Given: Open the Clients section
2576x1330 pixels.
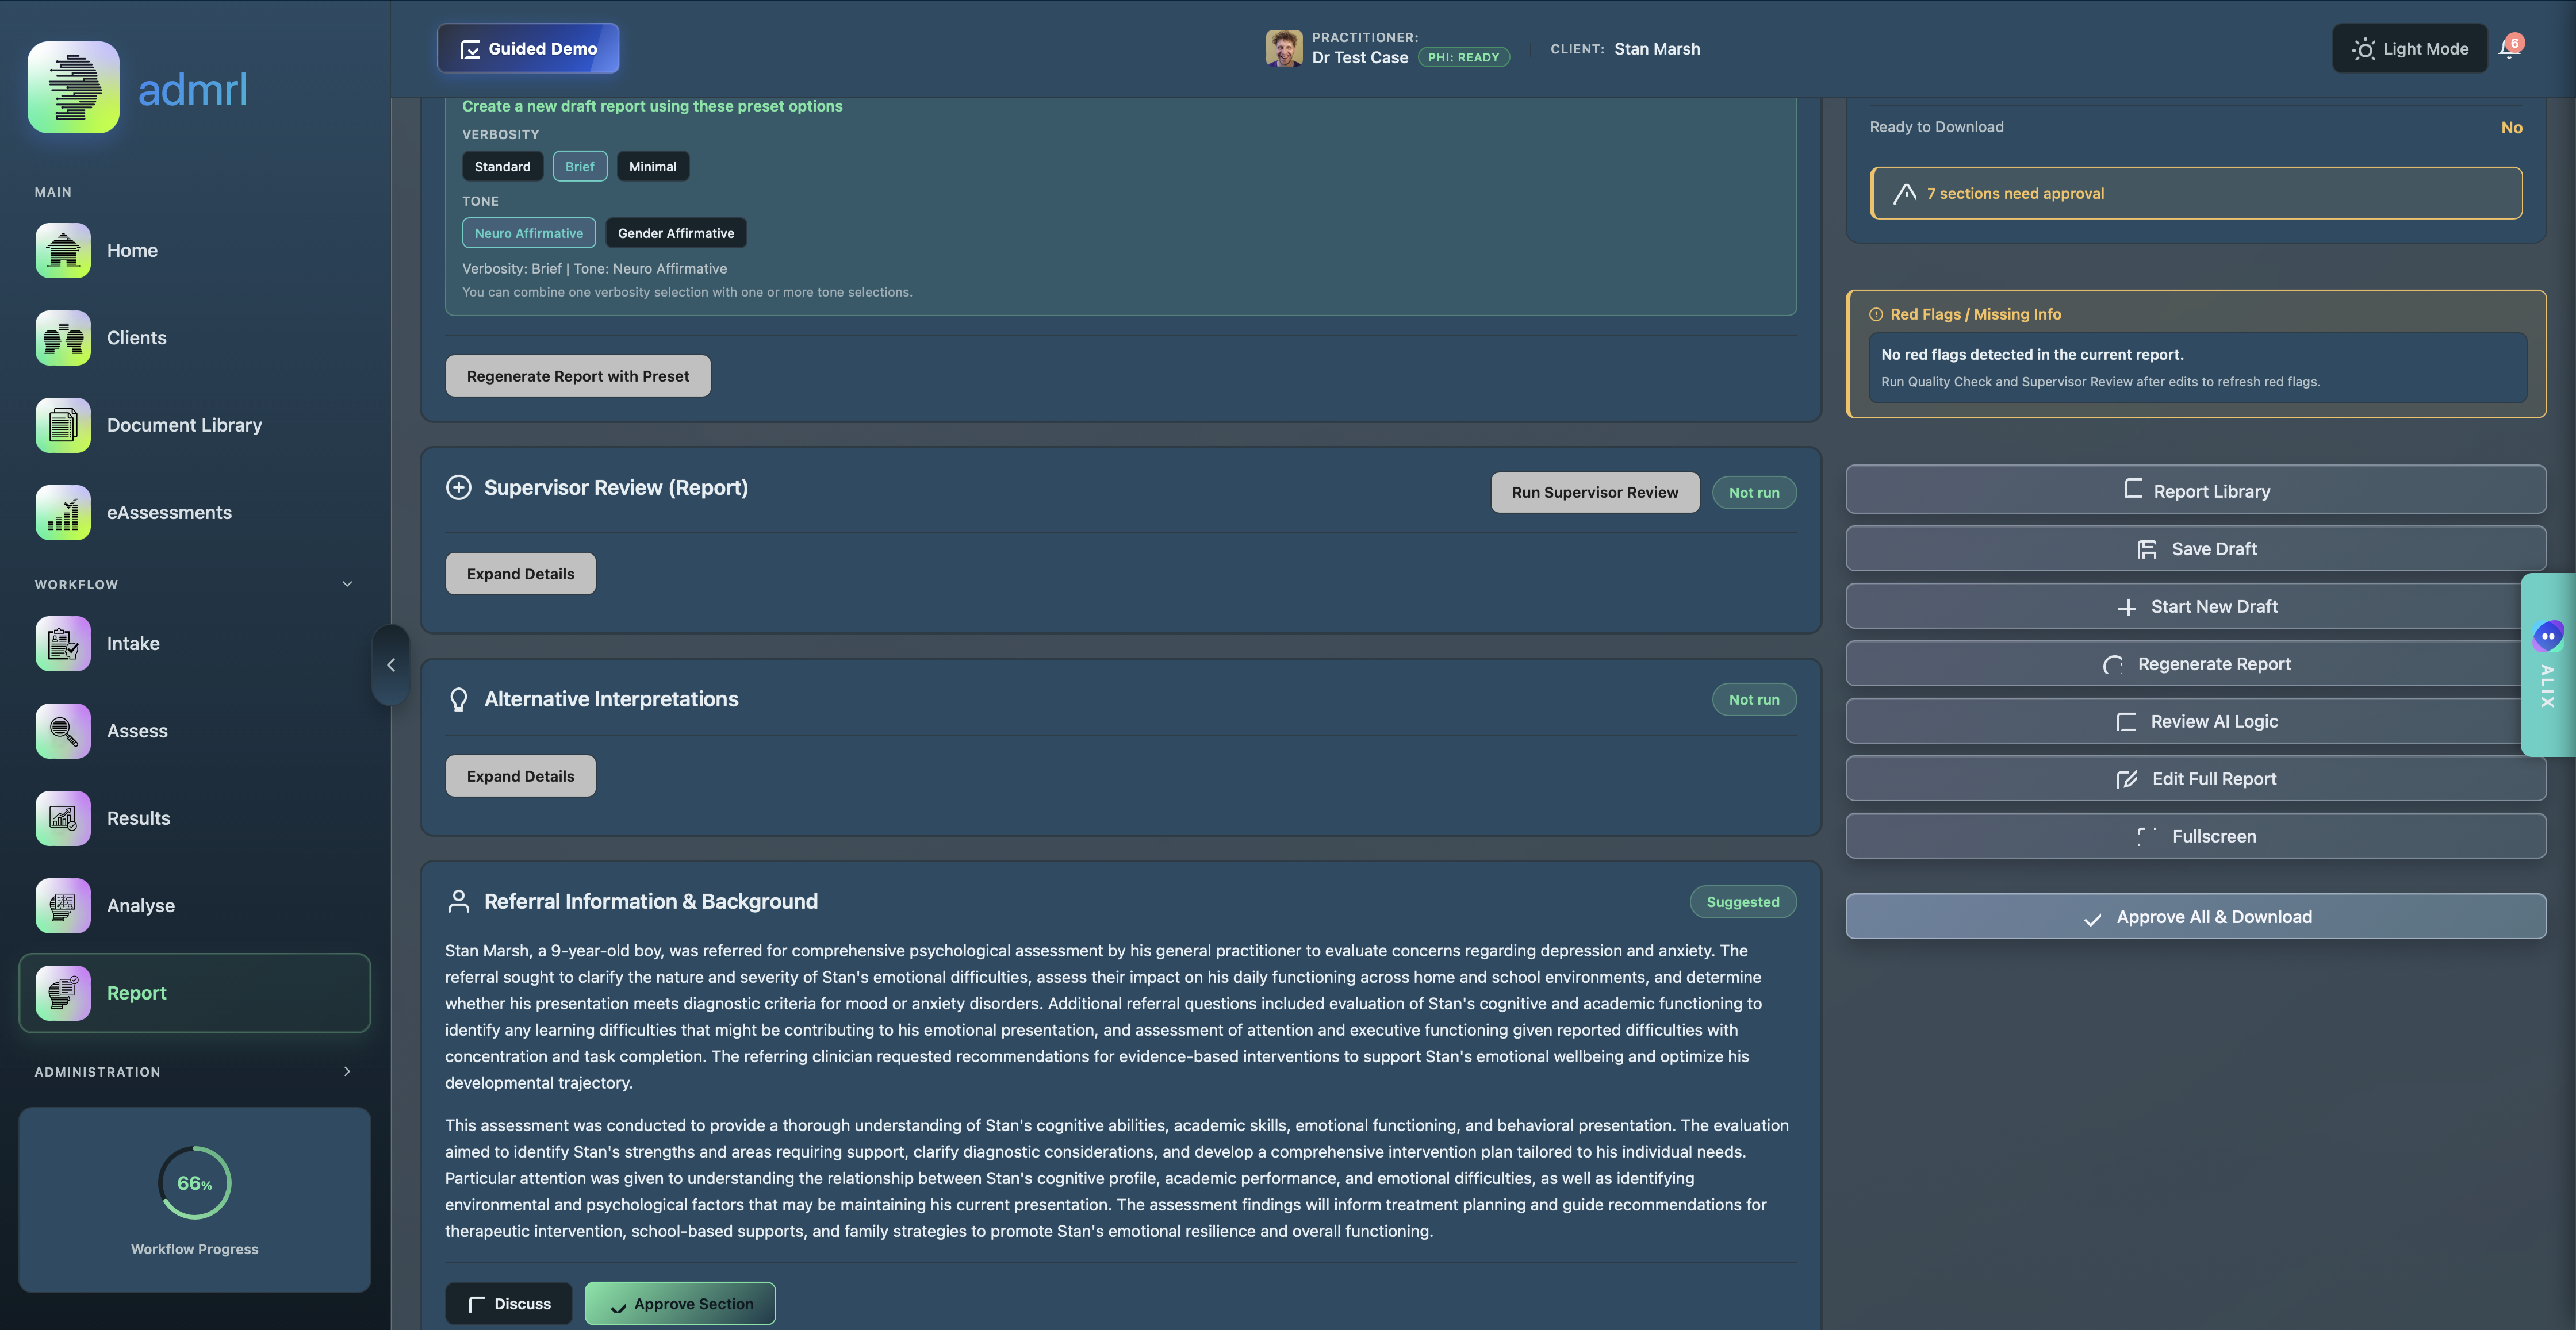Looking at the screenshot, I should click(x=136, y=338).
